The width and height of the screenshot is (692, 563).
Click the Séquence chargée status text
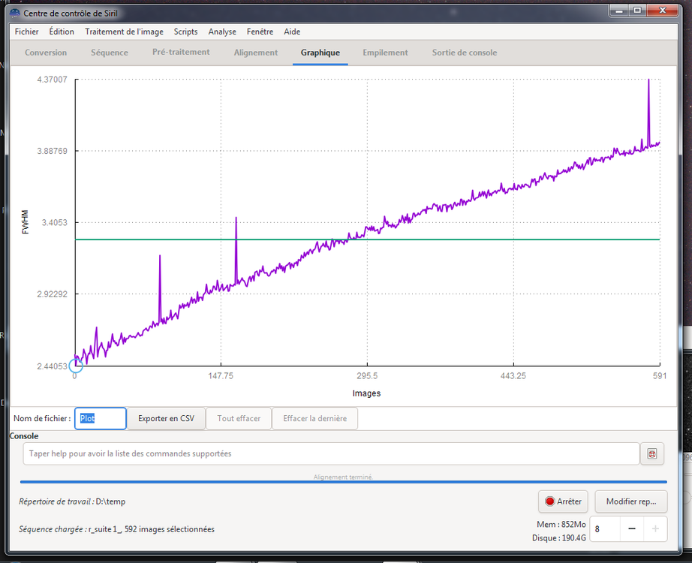116,529
